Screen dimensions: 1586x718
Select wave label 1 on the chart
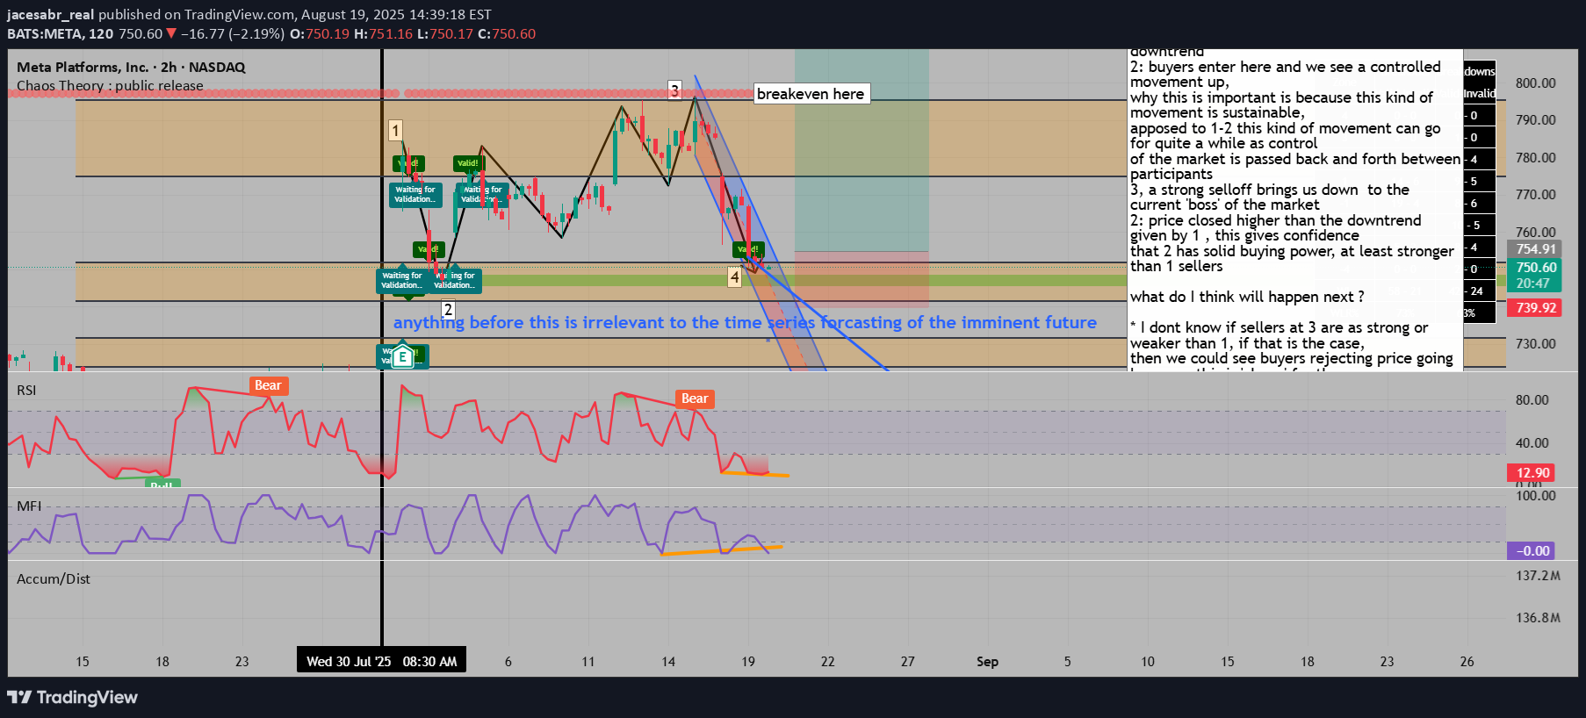tap(395, 131)
